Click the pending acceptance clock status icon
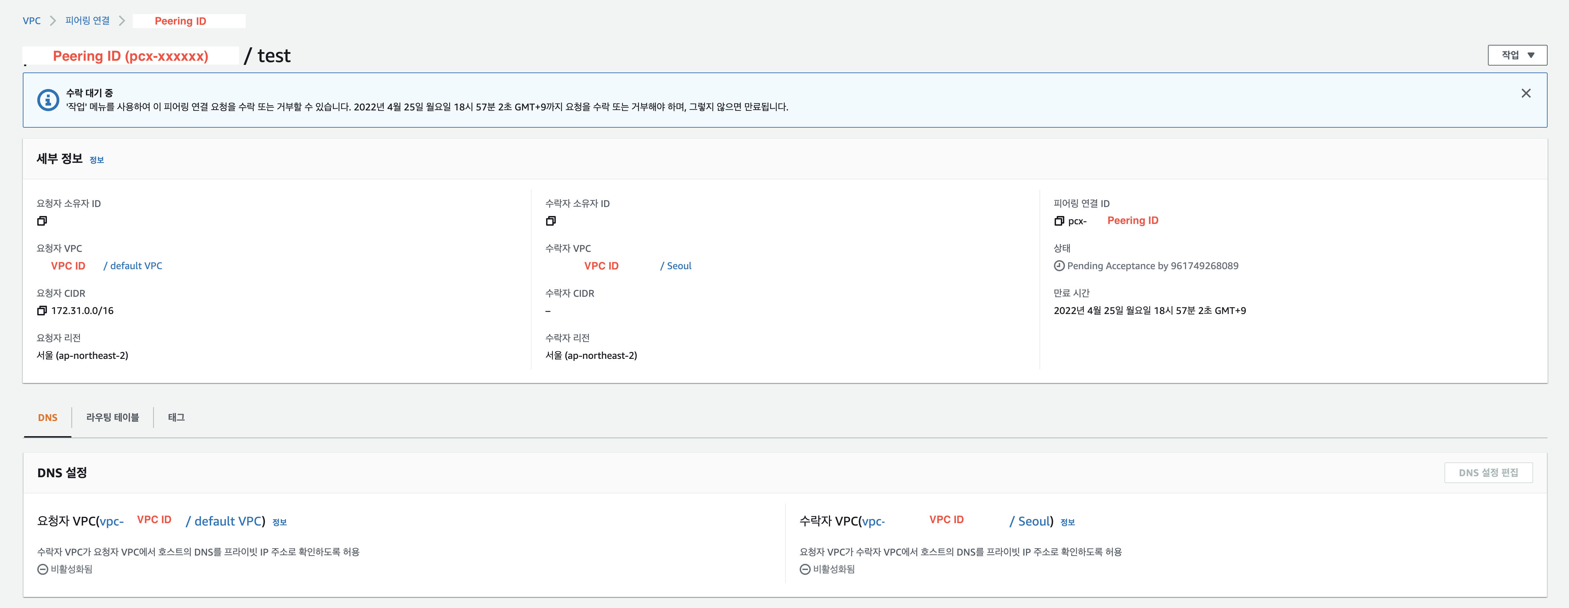Image resolution: width=1569 pixels, height=608 pixels. tap(1059, 266)
